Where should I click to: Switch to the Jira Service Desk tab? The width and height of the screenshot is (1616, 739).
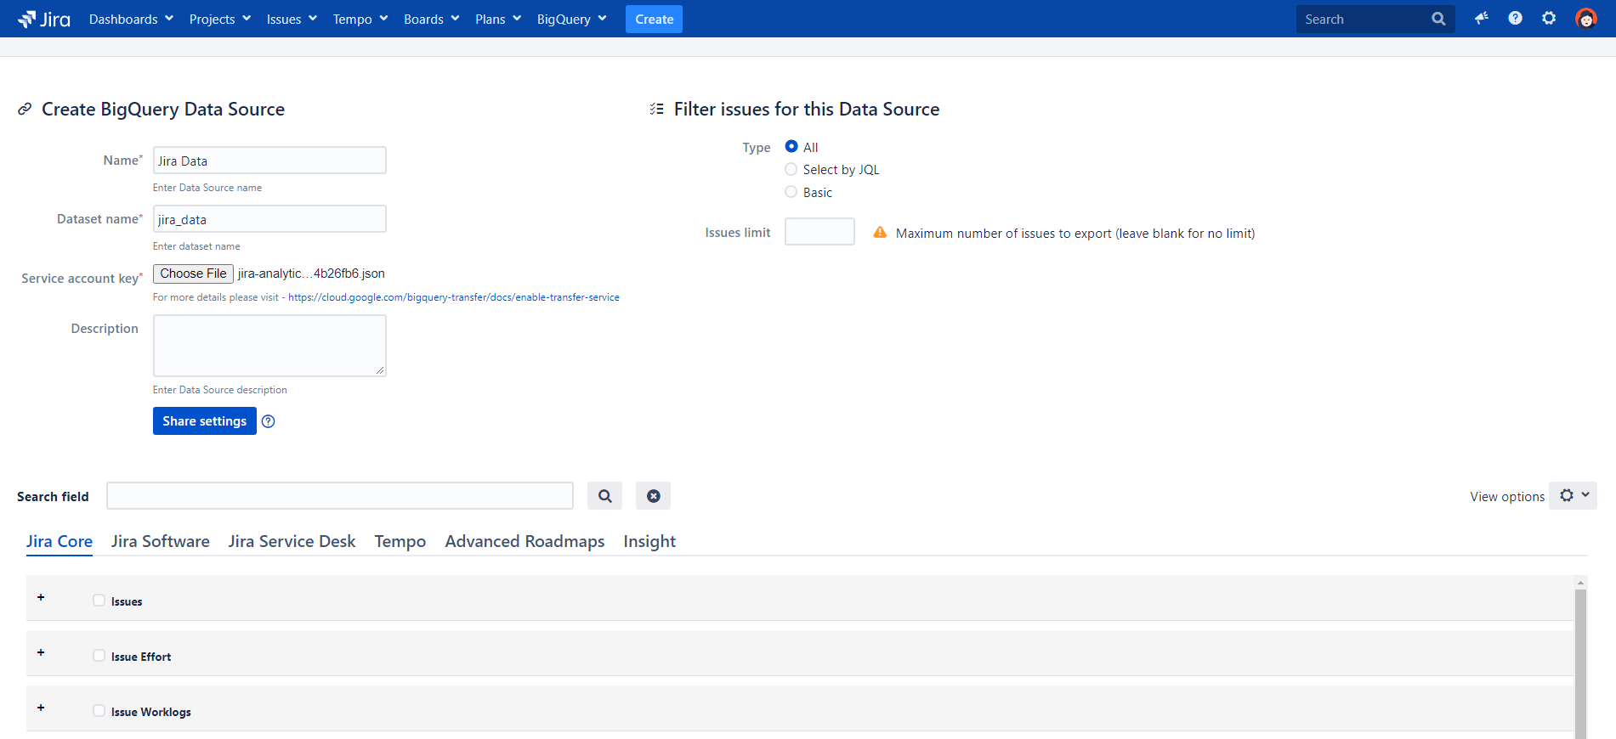coord(292,541)
